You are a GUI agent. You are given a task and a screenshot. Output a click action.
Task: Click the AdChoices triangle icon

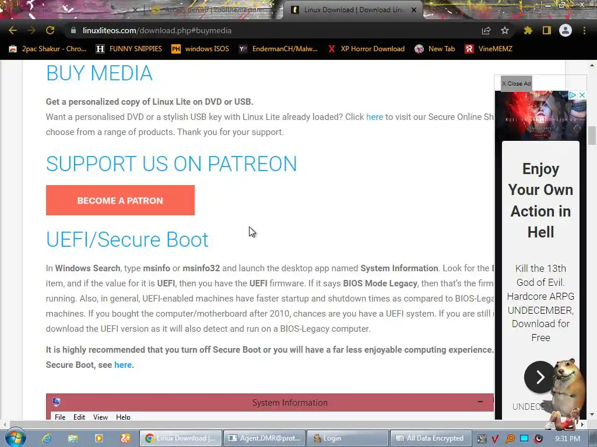tap(573, 95)
